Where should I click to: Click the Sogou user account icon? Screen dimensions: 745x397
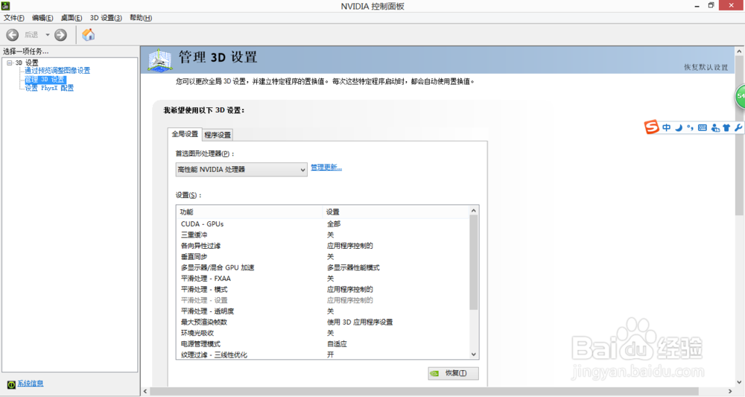(715, 128)
